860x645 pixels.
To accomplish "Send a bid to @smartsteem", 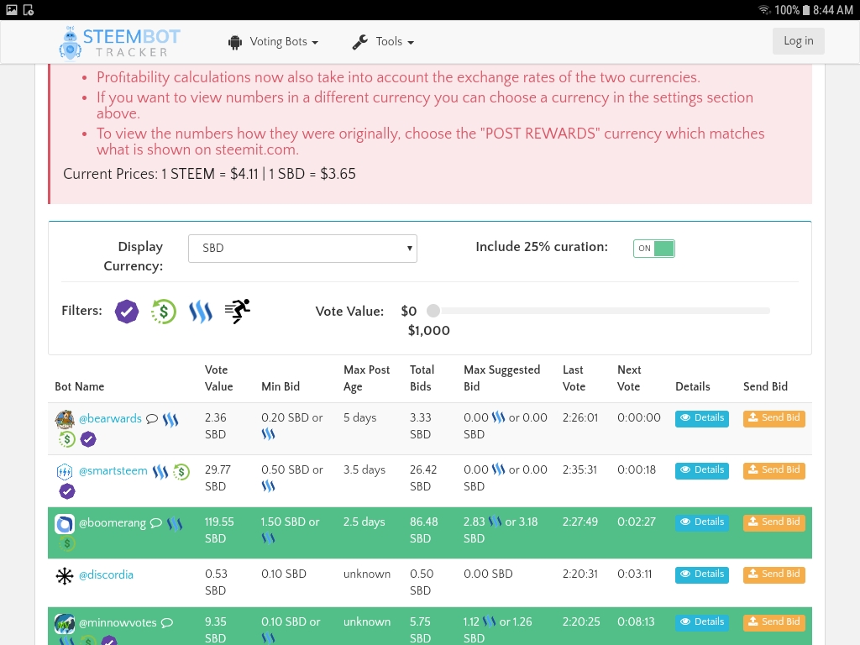I will coord(773,470).
